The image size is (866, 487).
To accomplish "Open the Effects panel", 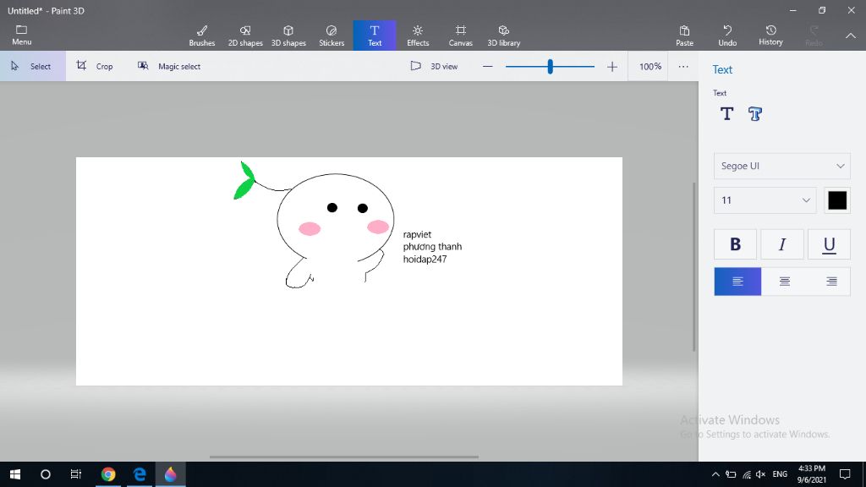I will coord(418,36).
